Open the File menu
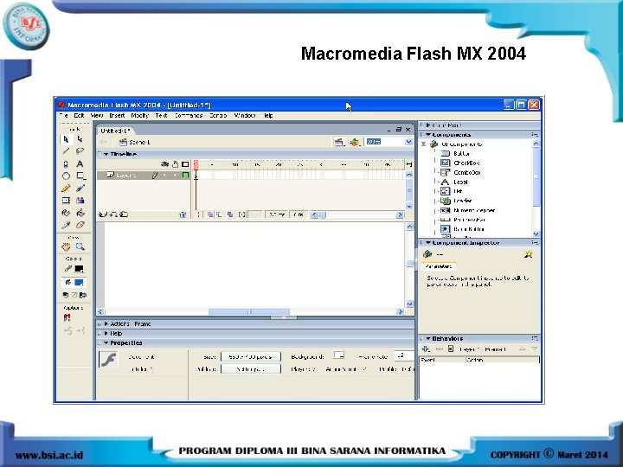The height and width of the screenshot is (467, 623). 63,116
